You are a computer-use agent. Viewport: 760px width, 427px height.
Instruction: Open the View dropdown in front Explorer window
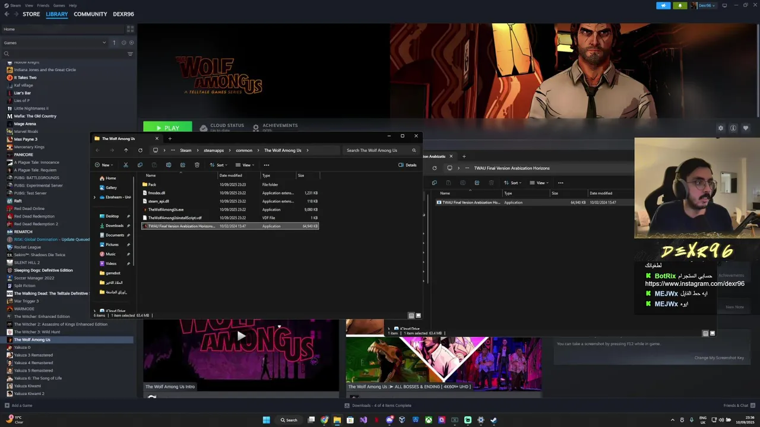(245, 165)
